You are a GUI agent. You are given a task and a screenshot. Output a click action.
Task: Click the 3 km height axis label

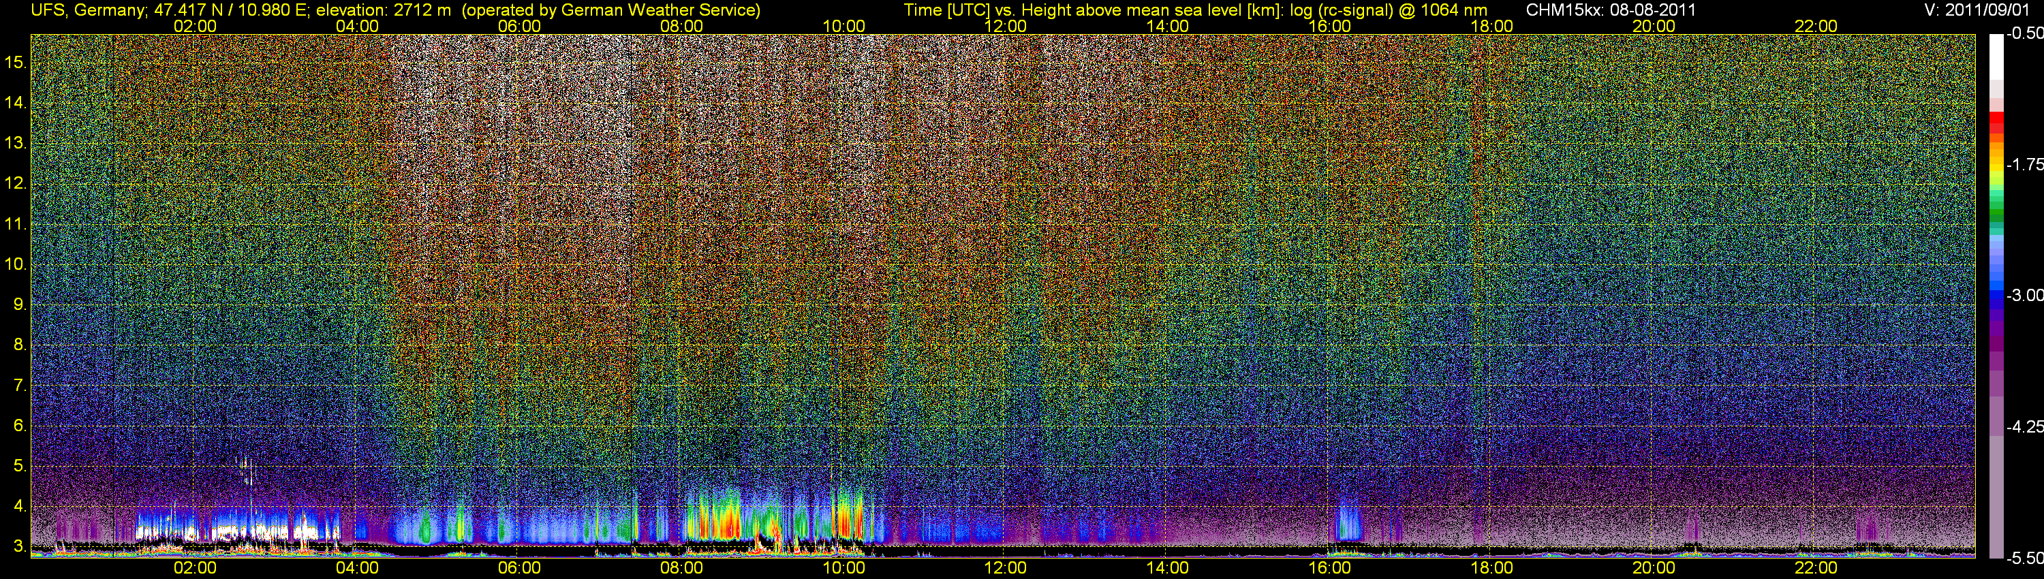point(19,546)
